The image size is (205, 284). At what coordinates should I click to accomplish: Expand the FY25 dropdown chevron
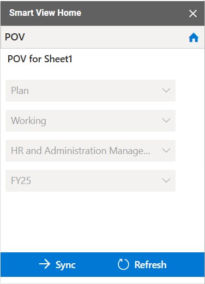[x=166, y=181]
